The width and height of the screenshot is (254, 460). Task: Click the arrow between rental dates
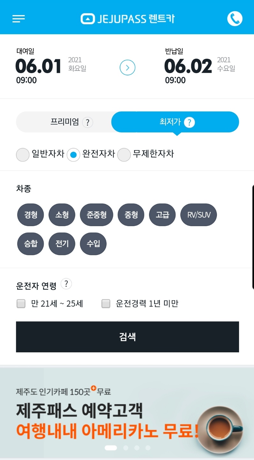(127, 68)
